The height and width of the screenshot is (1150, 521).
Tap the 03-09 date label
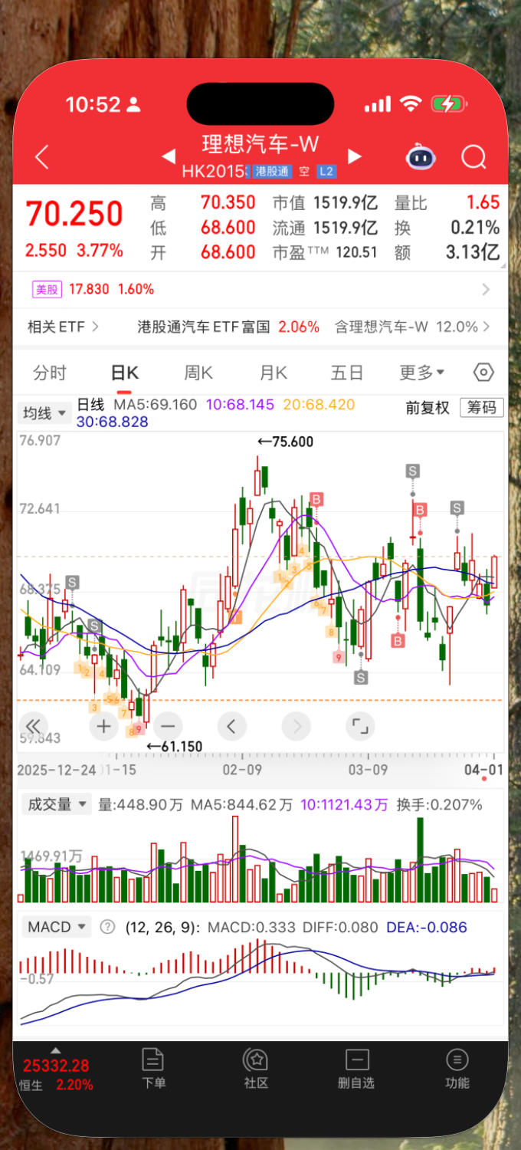pyautogui.click(x=369, y=770)
